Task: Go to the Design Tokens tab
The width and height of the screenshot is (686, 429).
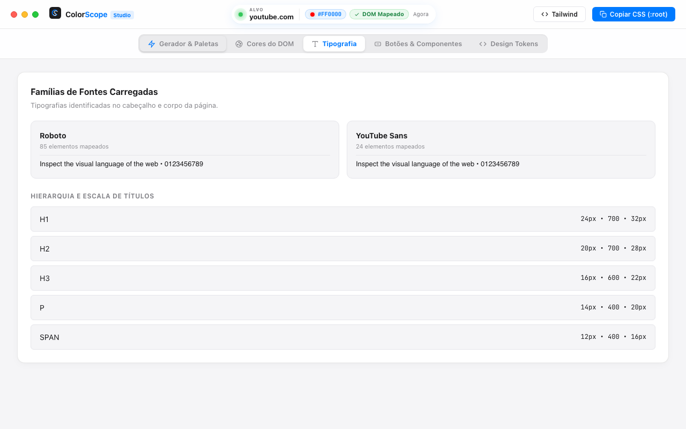Action: coord(509,44)
